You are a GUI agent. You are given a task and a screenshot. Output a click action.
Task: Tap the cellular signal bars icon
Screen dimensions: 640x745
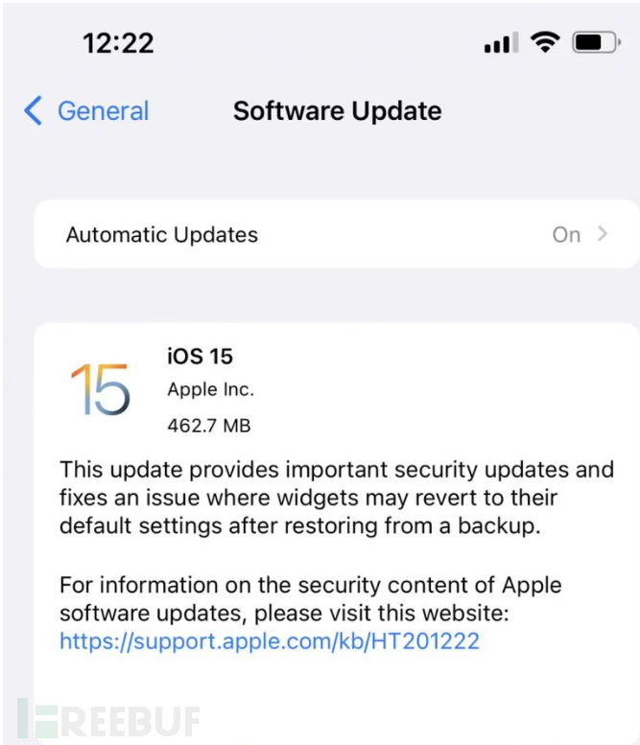501,42
